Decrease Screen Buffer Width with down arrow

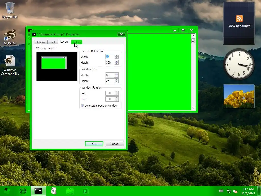coord(117,58)
